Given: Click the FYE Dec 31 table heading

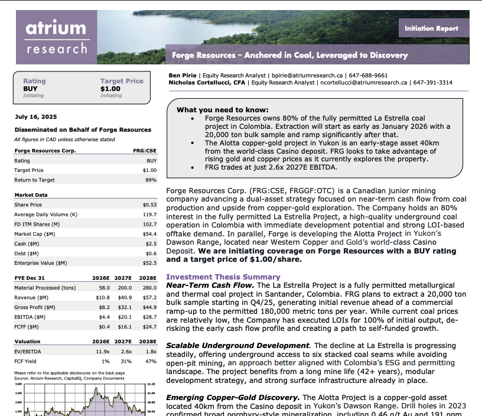Looking at the screenshot, I should (30, 278).
